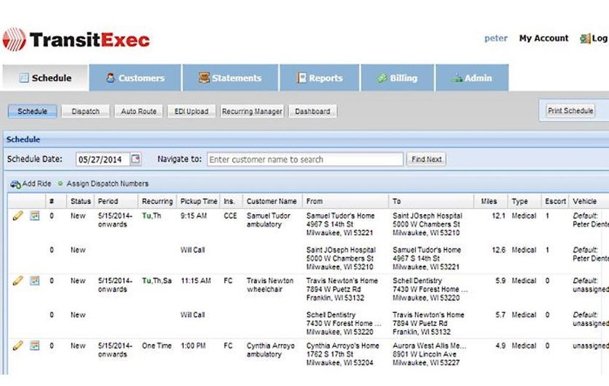This screenshot has height=386, width=609.
Task: Open calendar icon in Cynthia Arroyo row
Action: 35,345
